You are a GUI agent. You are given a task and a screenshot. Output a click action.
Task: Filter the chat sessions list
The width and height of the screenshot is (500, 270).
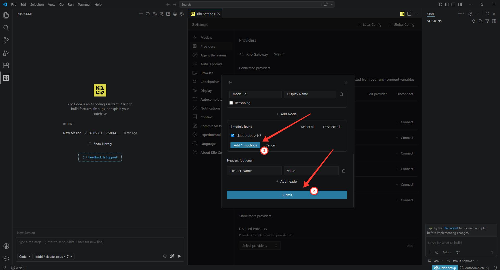click(x=487, y=21)
